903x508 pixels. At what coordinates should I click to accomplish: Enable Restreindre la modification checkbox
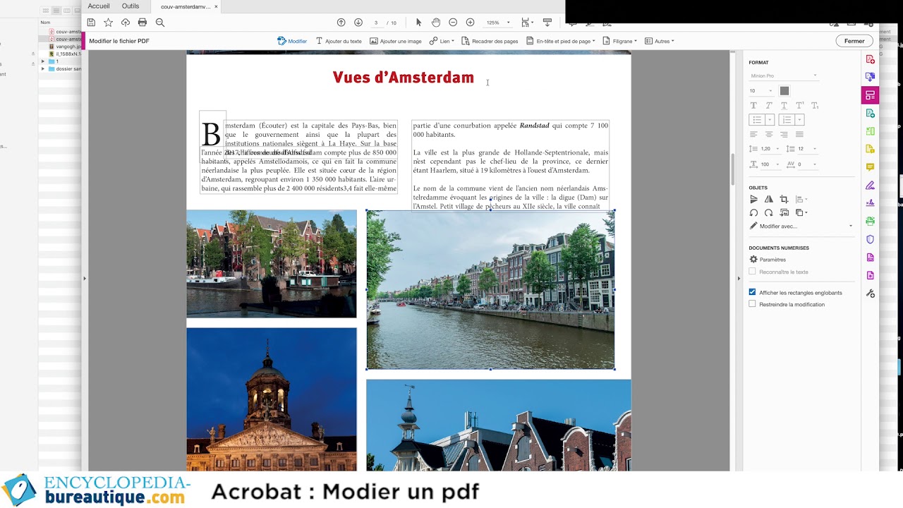pyautogui.click(x=752, y=304)
